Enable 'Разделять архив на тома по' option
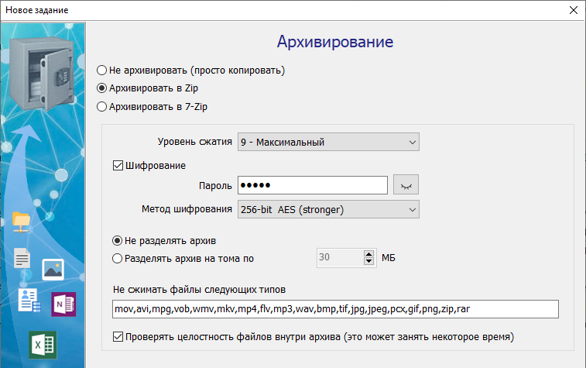The height and width of the screenshot is (368, 586). 118,259
